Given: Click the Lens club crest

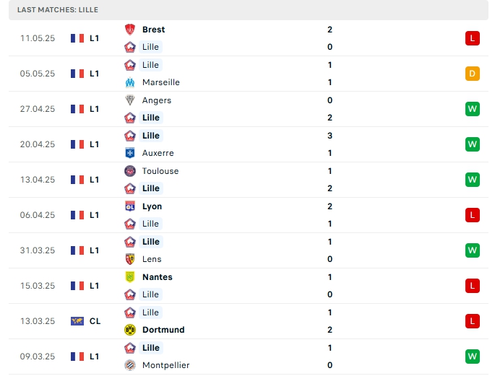Looking at the screenshot, I should (x=130, y=259).
